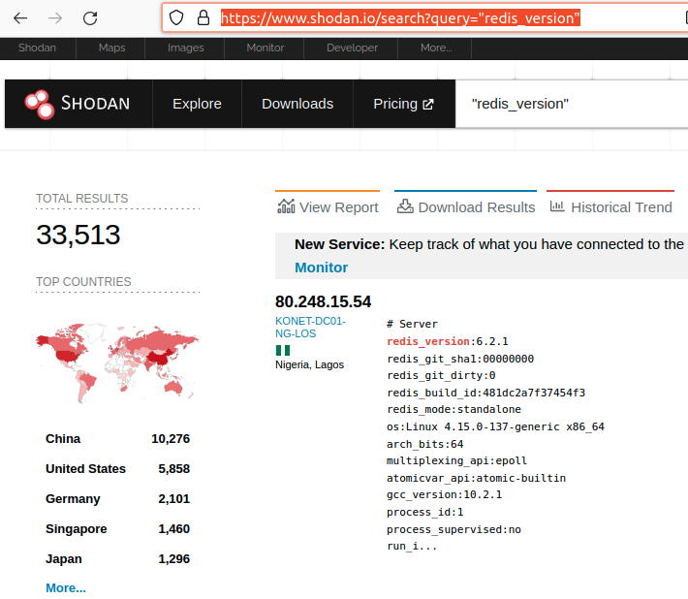The height and width of the screenshot is (599, 688).
Task: Click the process_id:1 line
Action: coord(424,512)
